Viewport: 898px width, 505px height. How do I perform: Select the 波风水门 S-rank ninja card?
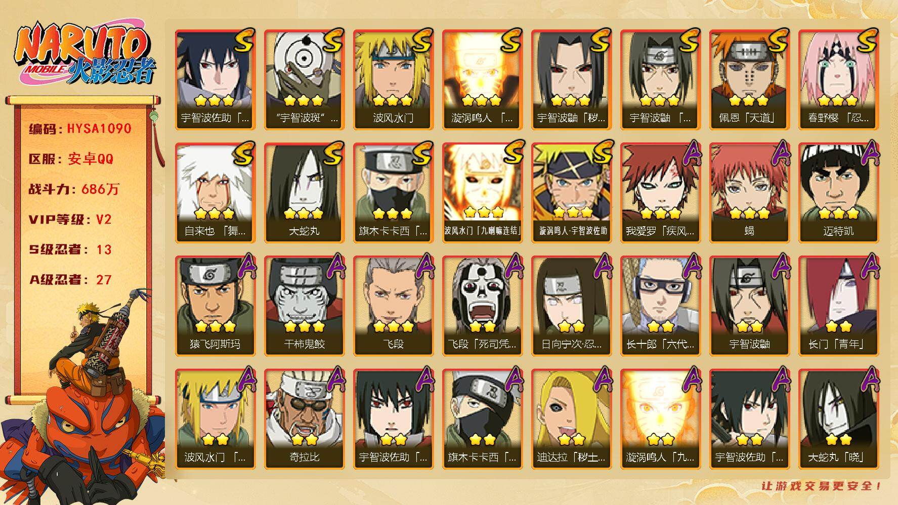(393, 80)
